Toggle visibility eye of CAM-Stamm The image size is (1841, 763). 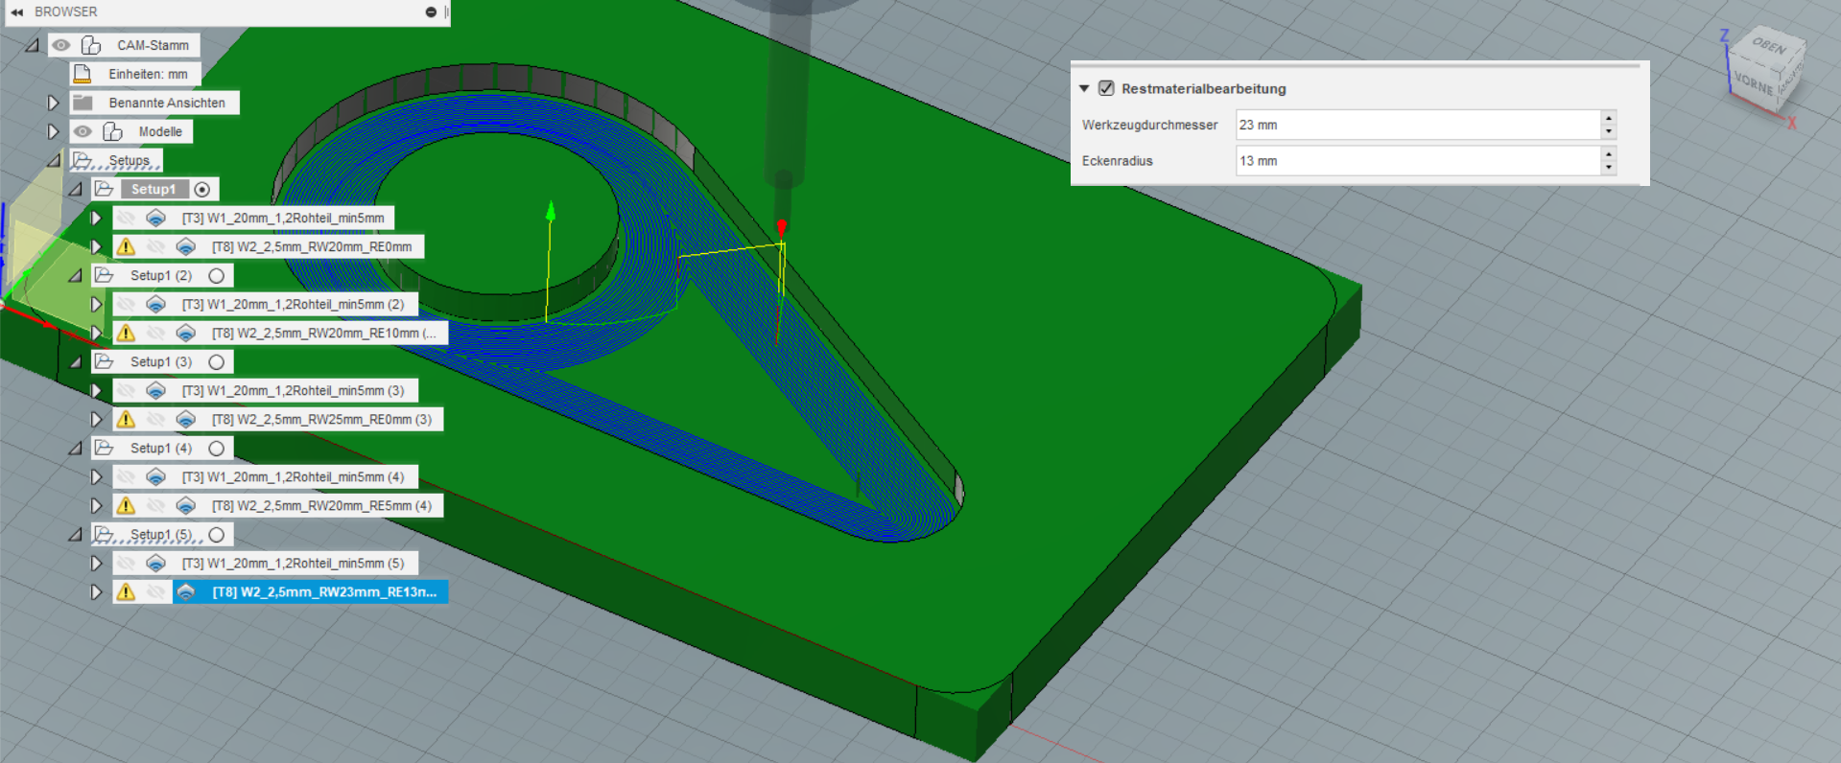coord(61,45)
